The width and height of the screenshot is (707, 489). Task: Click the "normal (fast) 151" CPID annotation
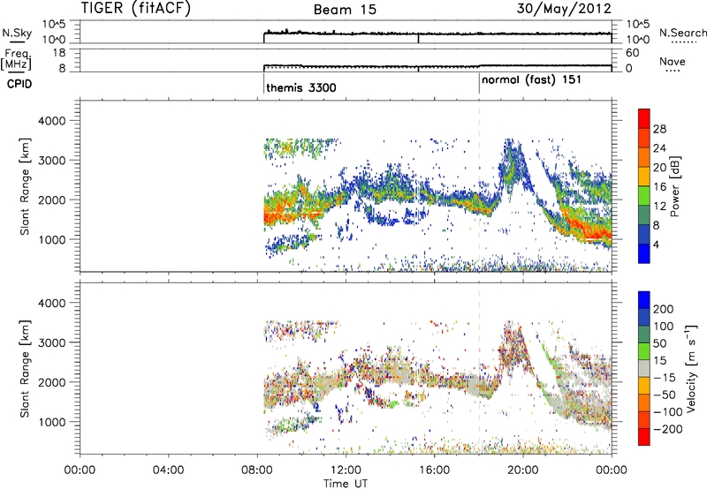coord(532,80)
